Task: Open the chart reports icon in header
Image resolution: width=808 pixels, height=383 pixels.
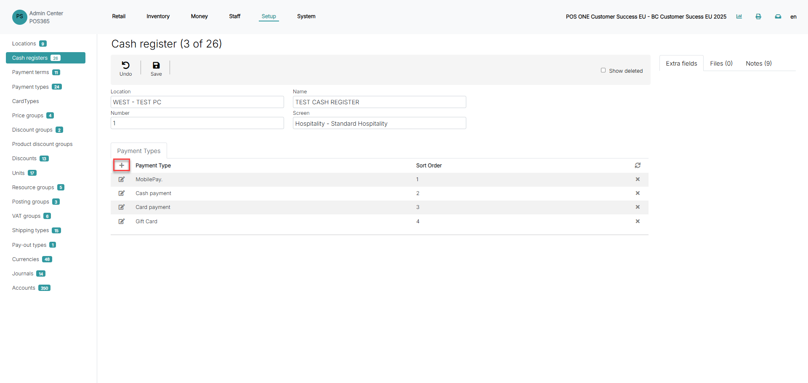Action: click(x=739, y=16)
